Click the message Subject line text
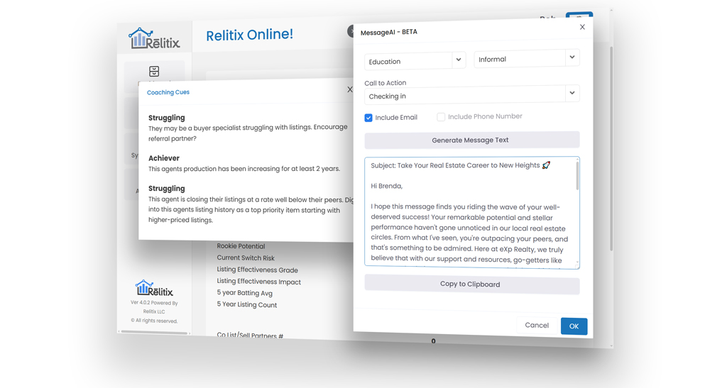Image resolution: width=727 pixels, height=388 pixels. (460, 165)
